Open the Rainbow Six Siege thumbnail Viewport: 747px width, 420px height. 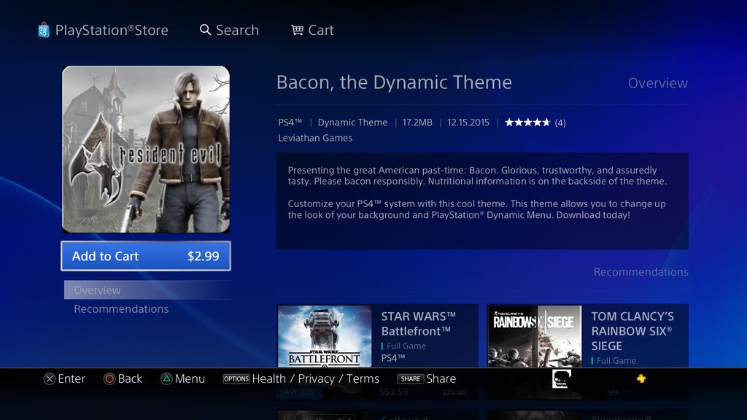[535, 335]
